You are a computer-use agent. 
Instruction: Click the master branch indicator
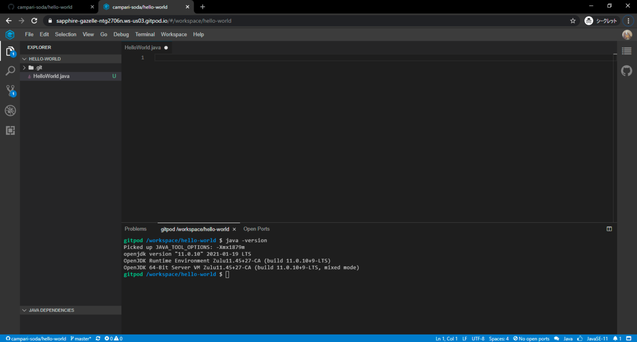(81, 338)
